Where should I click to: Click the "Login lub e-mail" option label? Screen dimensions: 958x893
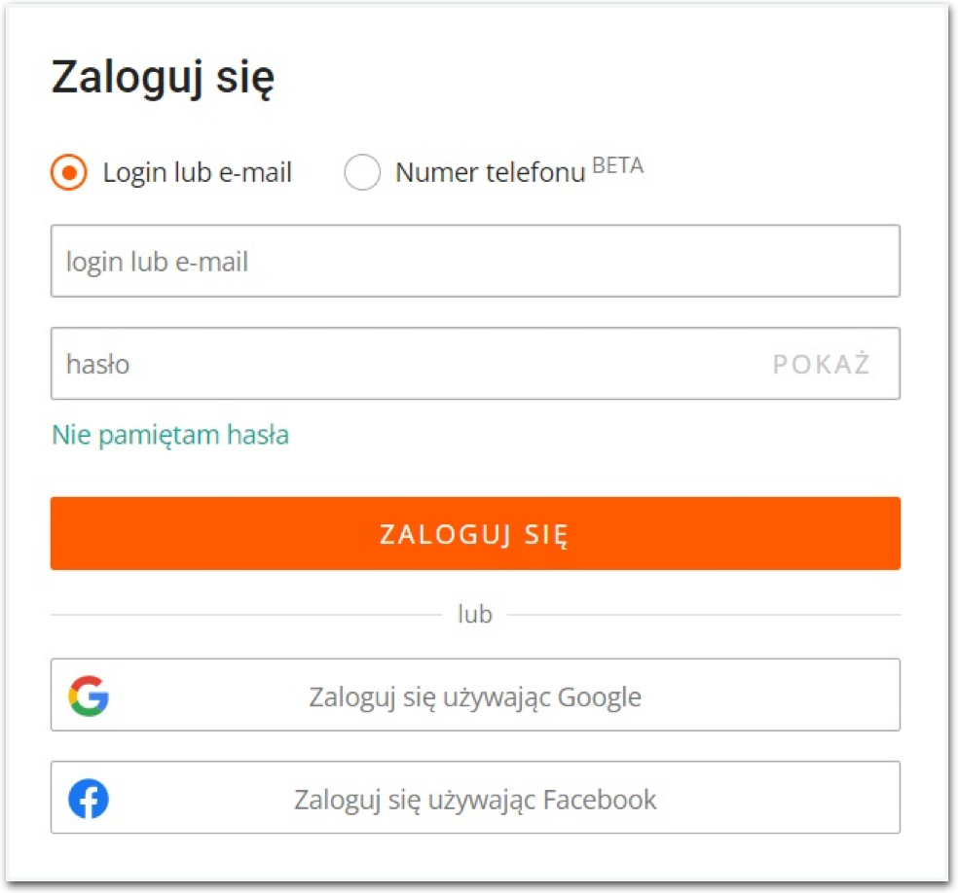(198, 173)
